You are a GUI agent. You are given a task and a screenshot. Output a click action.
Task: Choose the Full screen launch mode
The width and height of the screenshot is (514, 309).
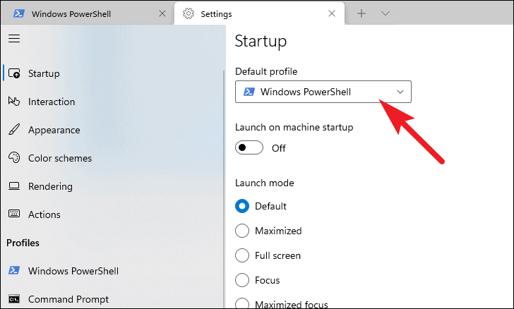click(242, 255)
